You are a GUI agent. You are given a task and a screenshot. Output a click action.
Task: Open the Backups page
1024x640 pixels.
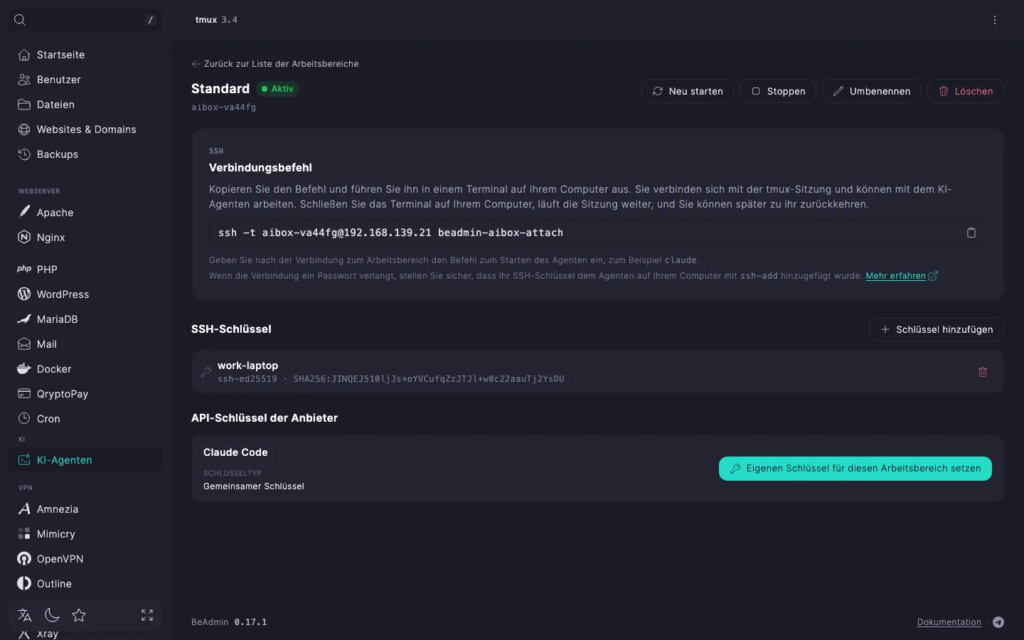[85, 154]
